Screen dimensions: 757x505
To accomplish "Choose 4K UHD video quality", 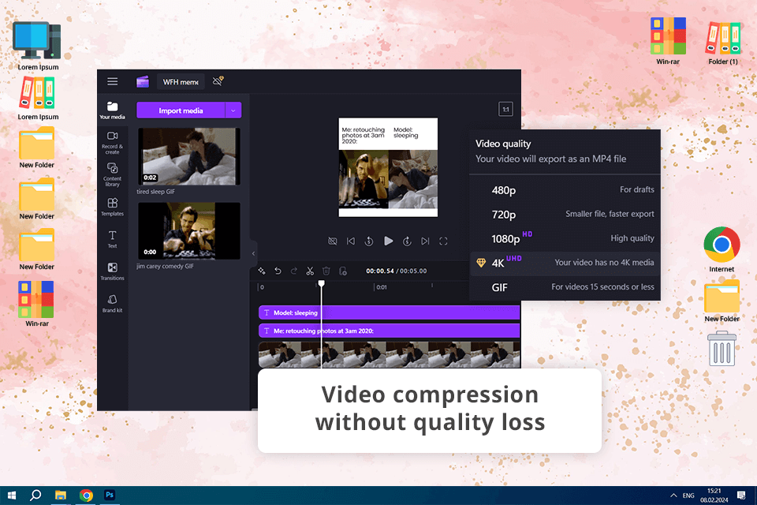I will (x=565, y=263).
